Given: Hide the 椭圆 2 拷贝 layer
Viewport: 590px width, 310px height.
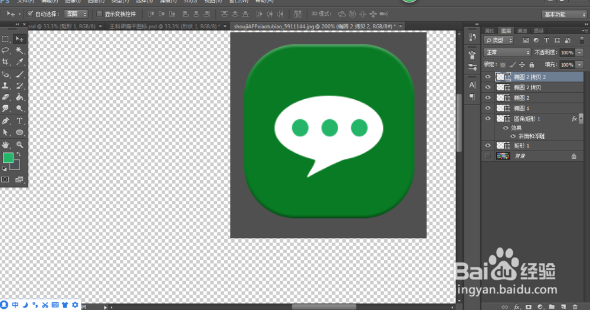Looking at the screenshot, I should (488, 87).
